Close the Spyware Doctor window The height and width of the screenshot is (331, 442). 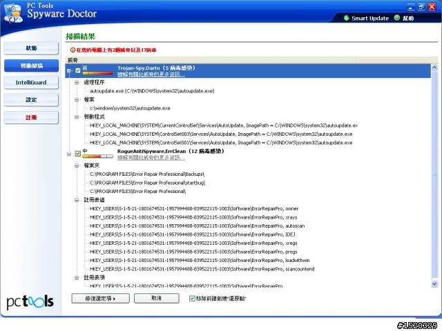(x=432, y=7)
